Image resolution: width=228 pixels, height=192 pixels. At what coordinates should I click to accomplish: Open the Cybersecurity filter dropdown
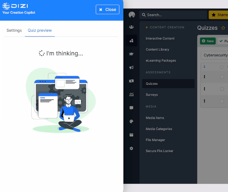pos(215,55)
